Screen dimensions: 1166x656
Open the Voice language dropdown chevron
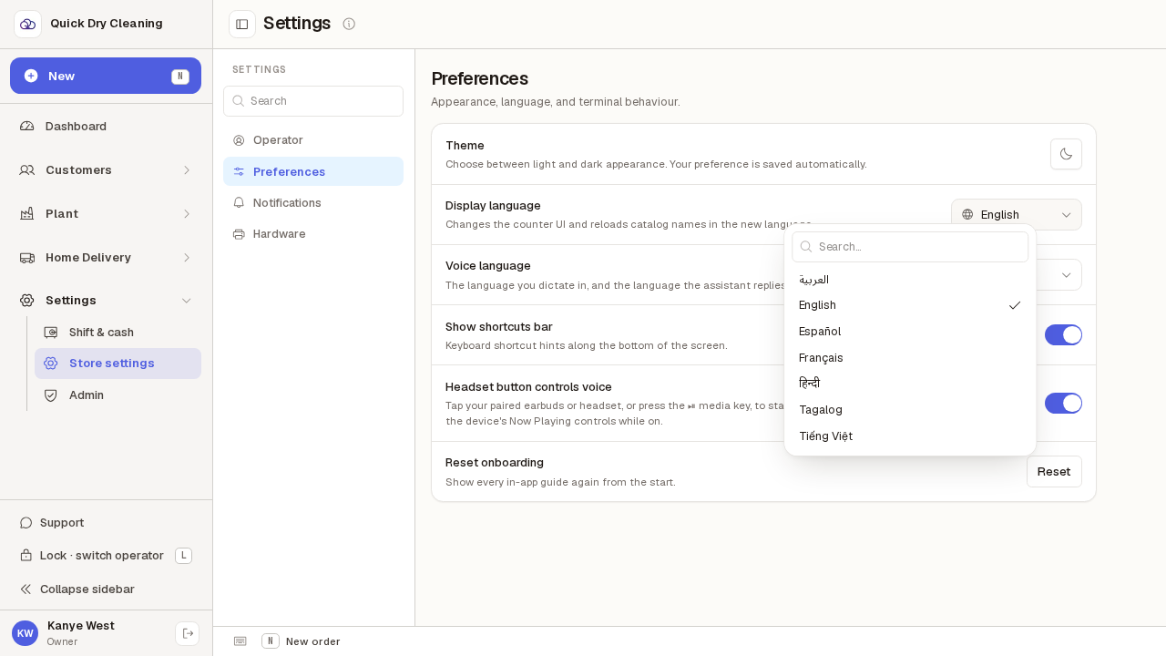(1066, 274)
